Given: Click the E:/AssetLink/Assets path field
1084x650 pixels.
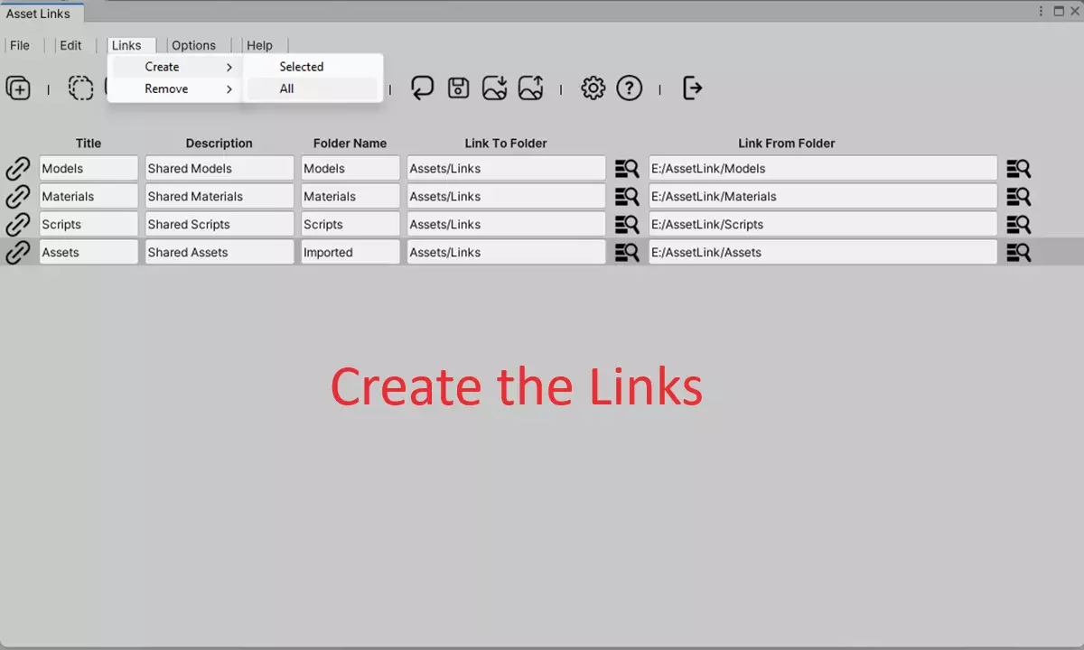Looking at the screenshot, I should (x=823, y=253).
